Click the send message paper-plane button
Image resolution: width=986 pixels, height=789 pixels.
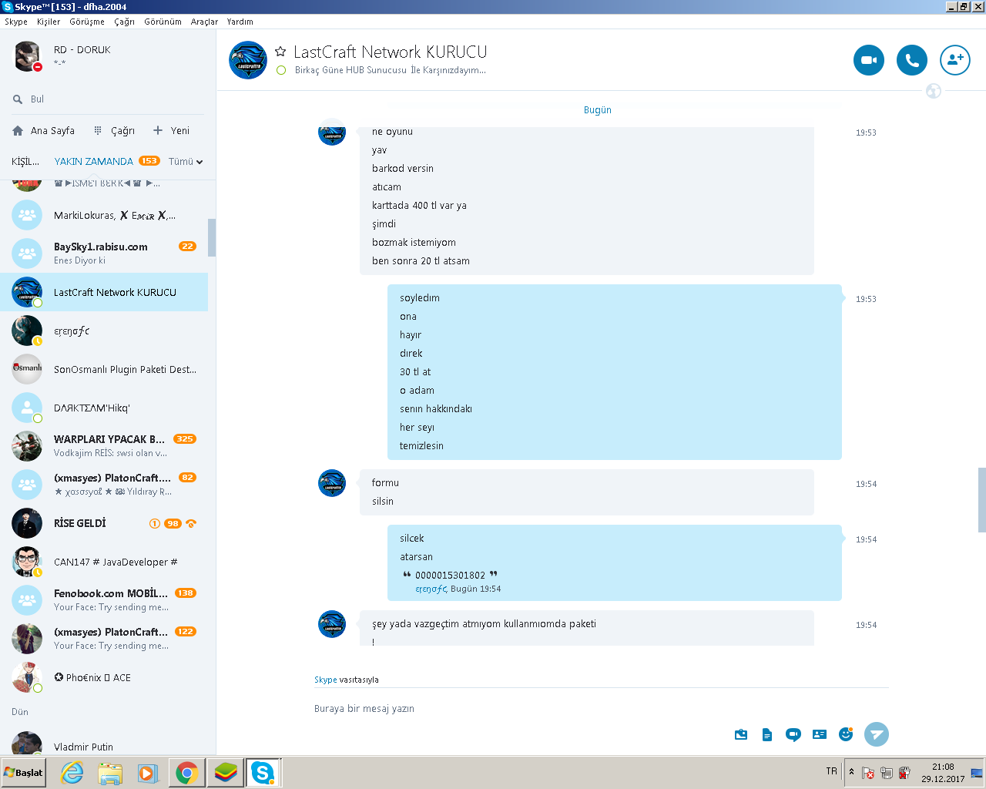point(877,734)
